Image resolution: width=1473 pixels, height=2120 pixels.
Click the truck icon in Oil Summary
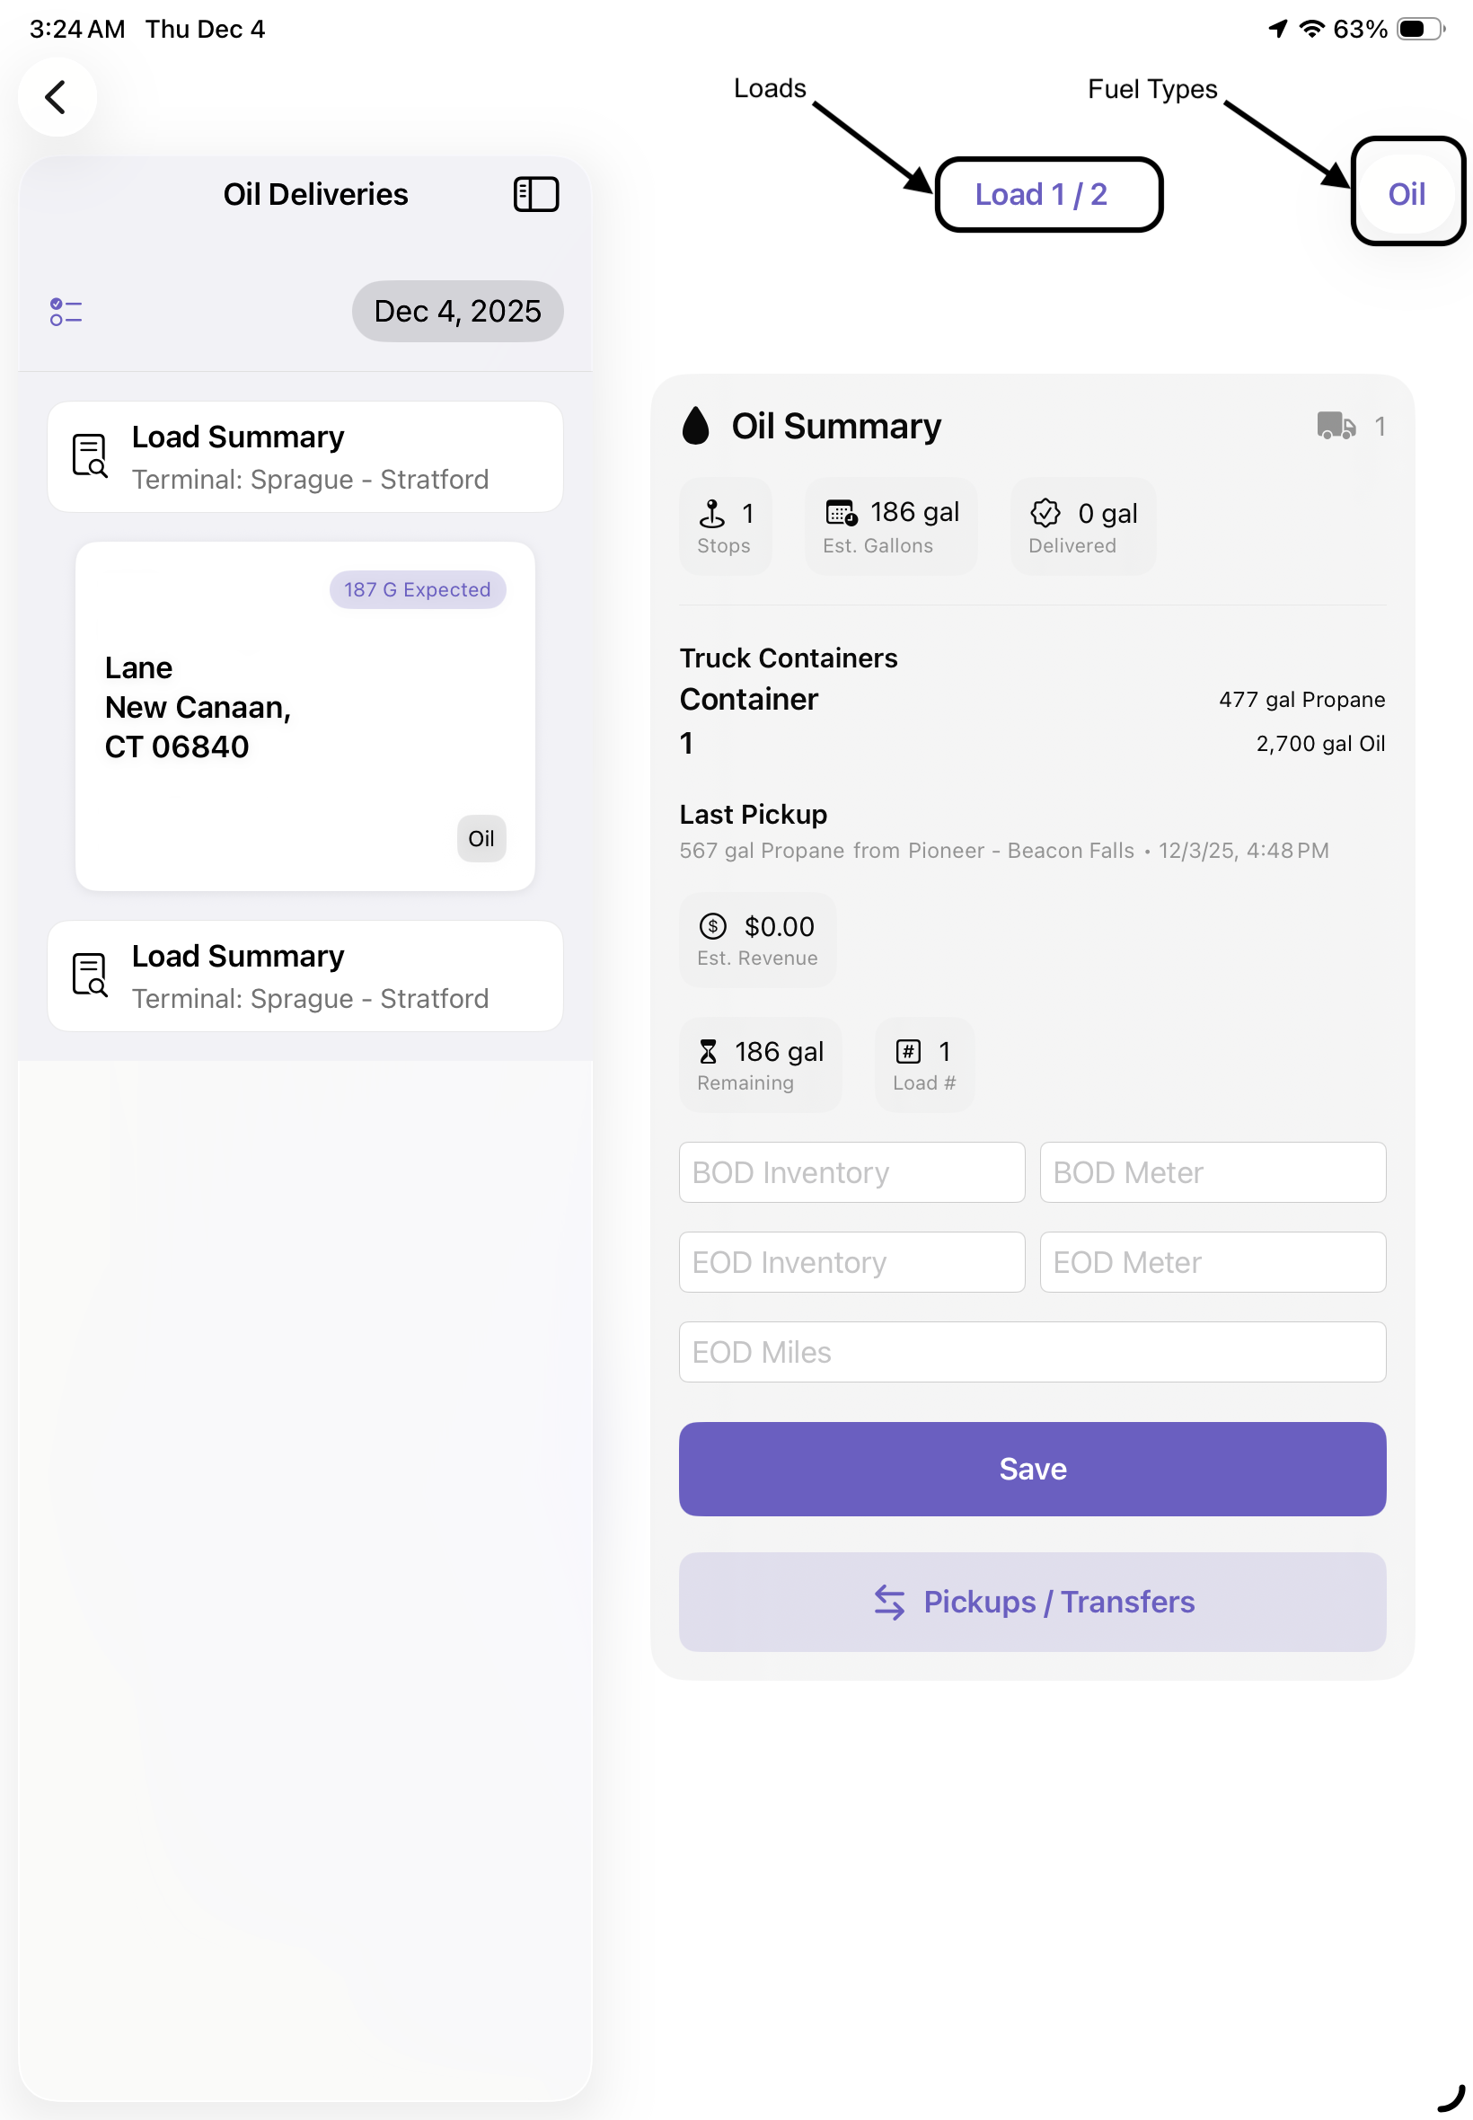(x=1336, y=427)
